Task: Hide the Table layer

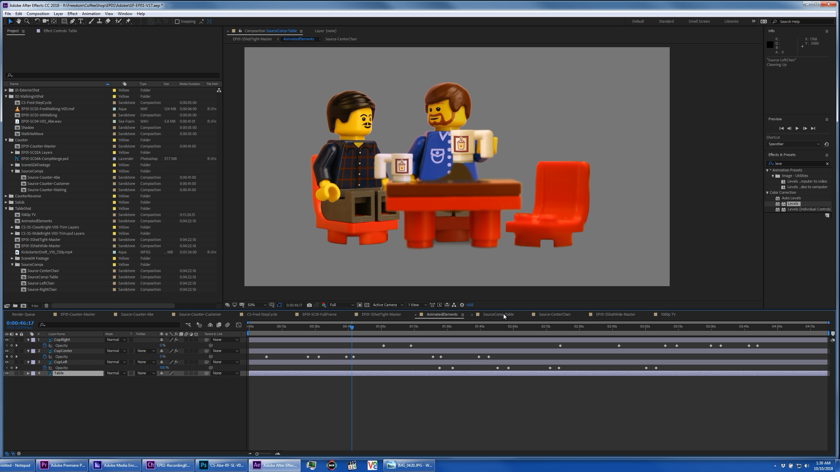Action: (x=7, y=373)
